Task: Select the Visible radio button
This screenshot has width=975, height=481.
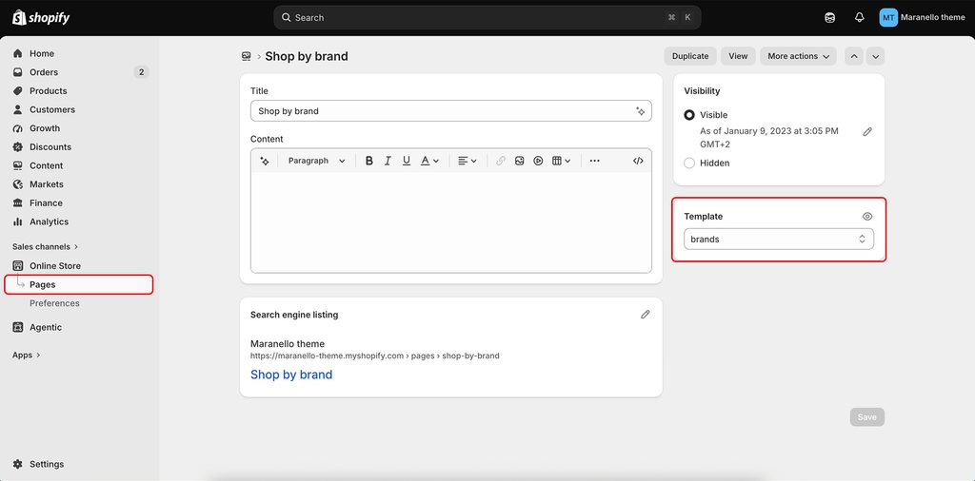Action: tap(689, 115)
